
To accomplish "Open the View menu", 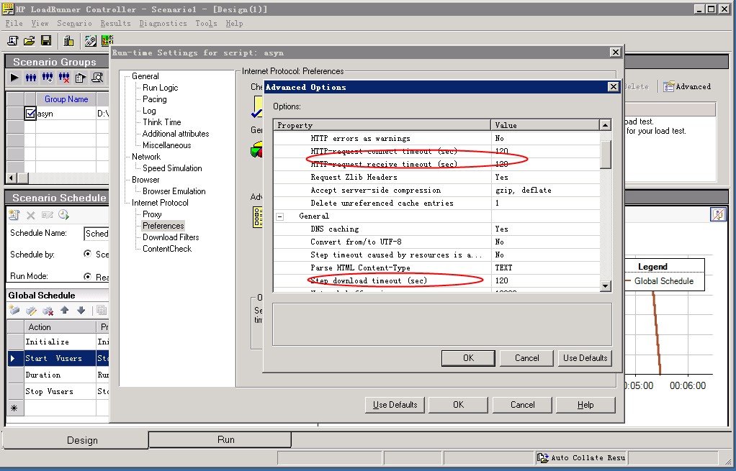I will (x=40, y=24).
